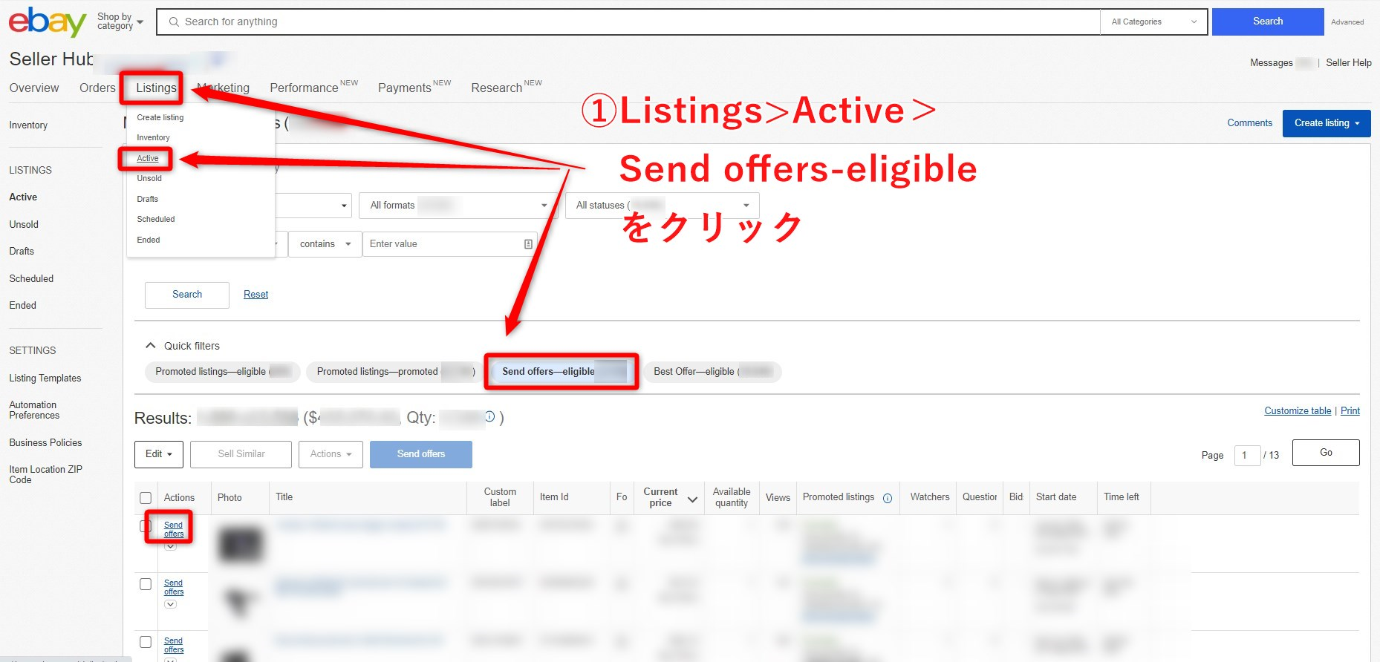Select Unsold in Listings menu
The width and height of the screenshot is (1380, 662).
(x=149, y=178)
